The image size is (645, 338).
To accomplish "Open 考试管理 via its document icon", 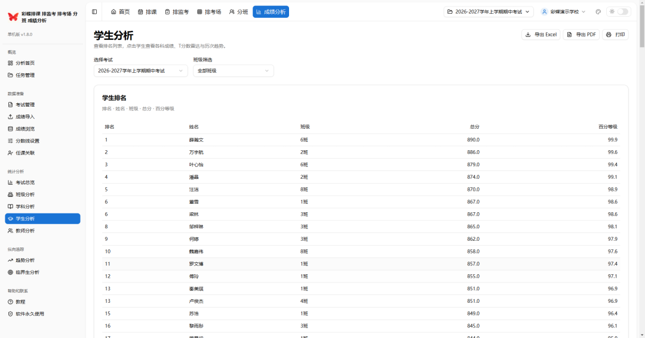I will [x=10, y=105].
